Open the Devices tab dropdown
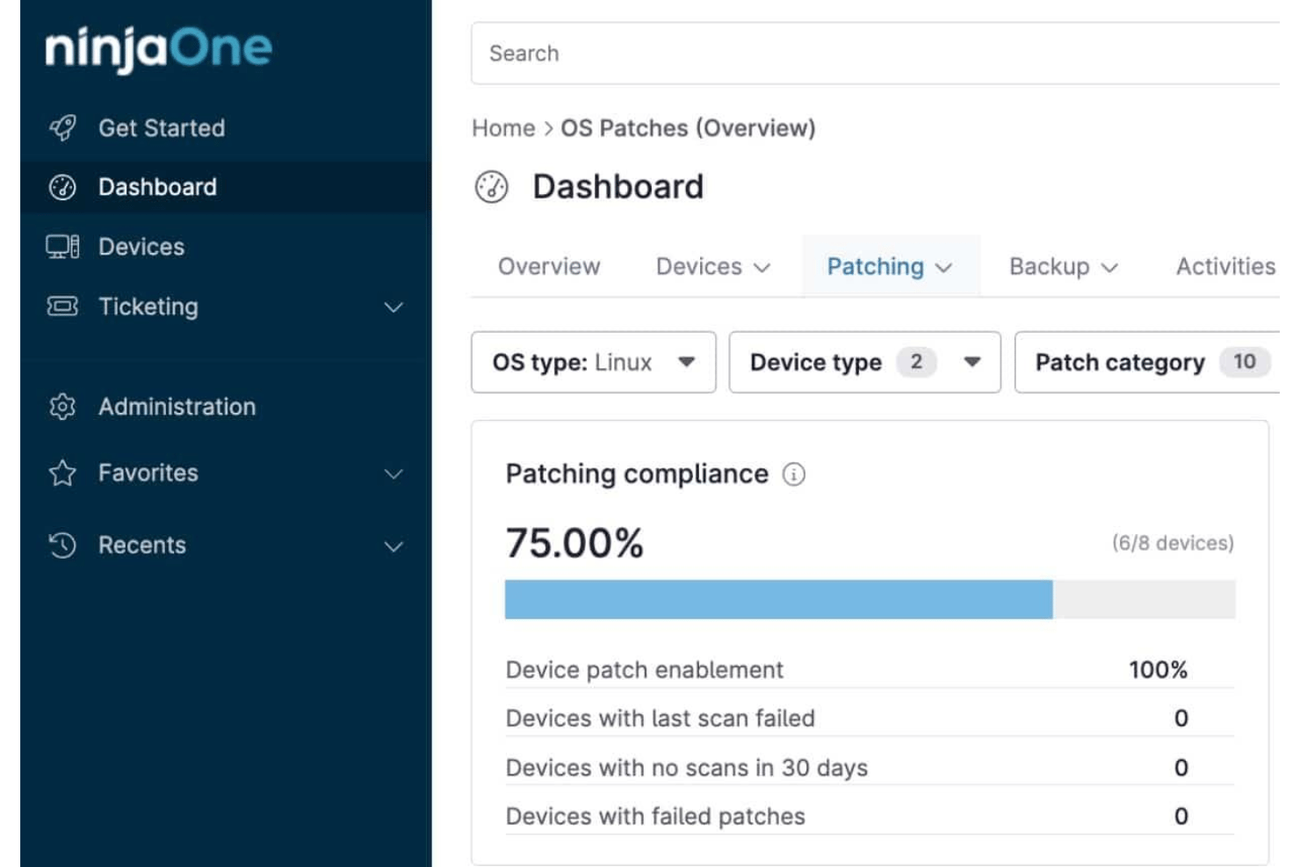1300x867 pixels. click(713, 266)
